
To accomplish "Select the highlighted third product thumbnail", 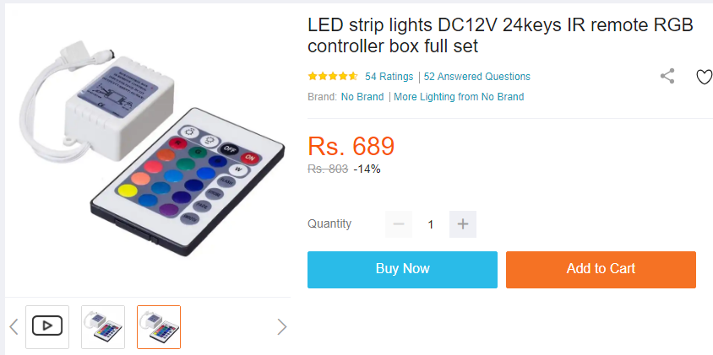I will click(x=159, y=327).
